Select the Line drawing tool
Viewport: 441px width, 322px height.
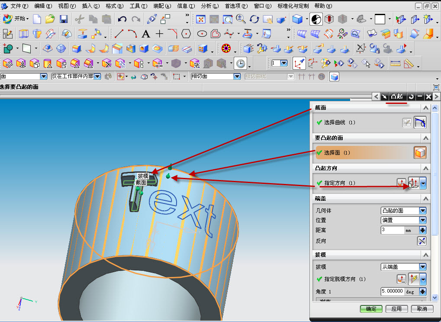click(119, 34)
